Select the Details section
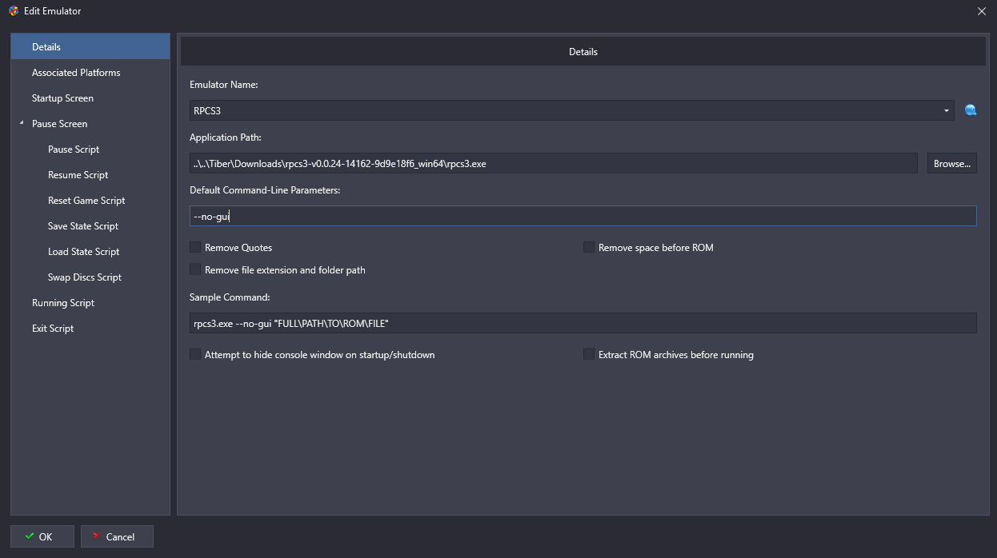This screenshot has height=558, width=997. click(90, 47)
